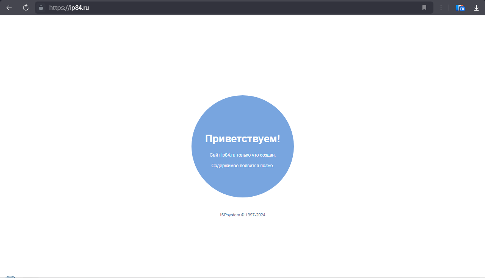
Task: Open the ISPsystem footer link
Action: [x=230, y=215]
